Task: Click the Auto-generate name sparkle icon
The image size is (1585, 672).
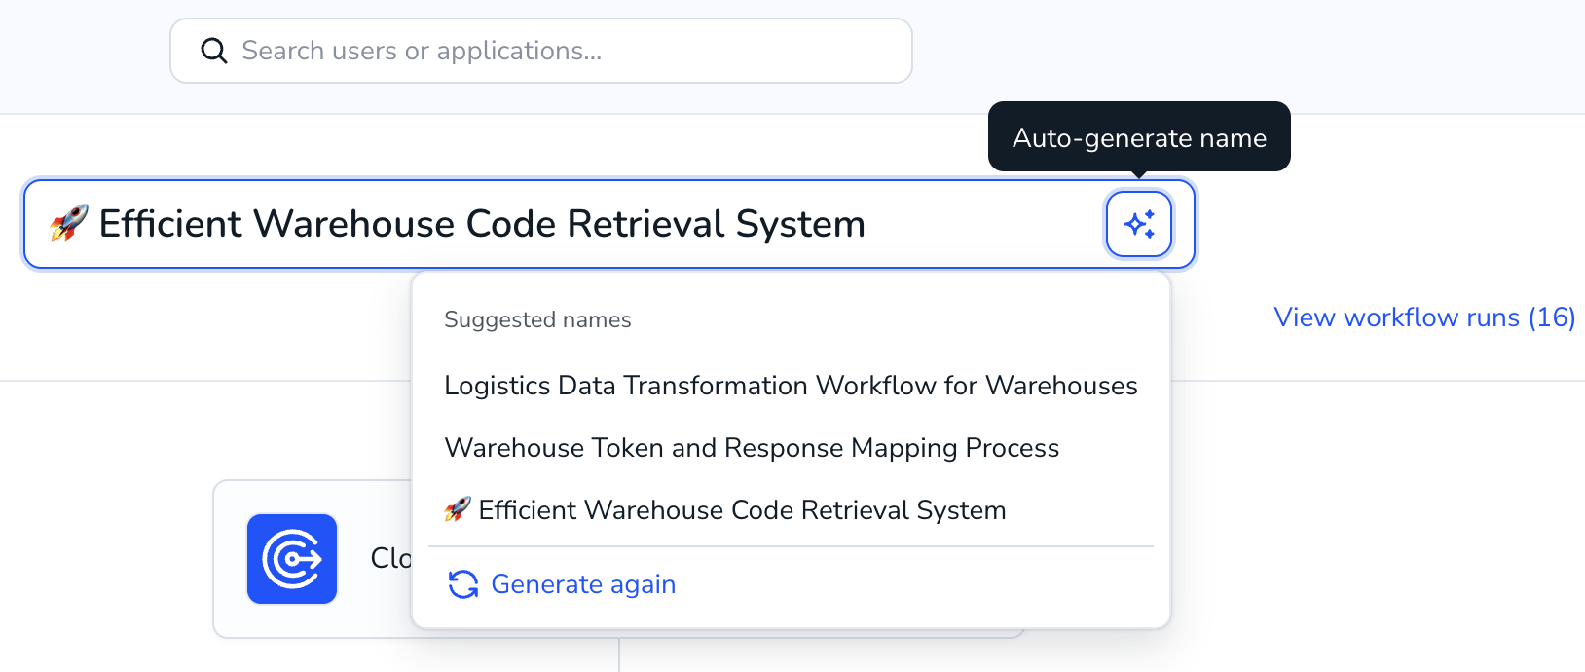Action: 1139,224
